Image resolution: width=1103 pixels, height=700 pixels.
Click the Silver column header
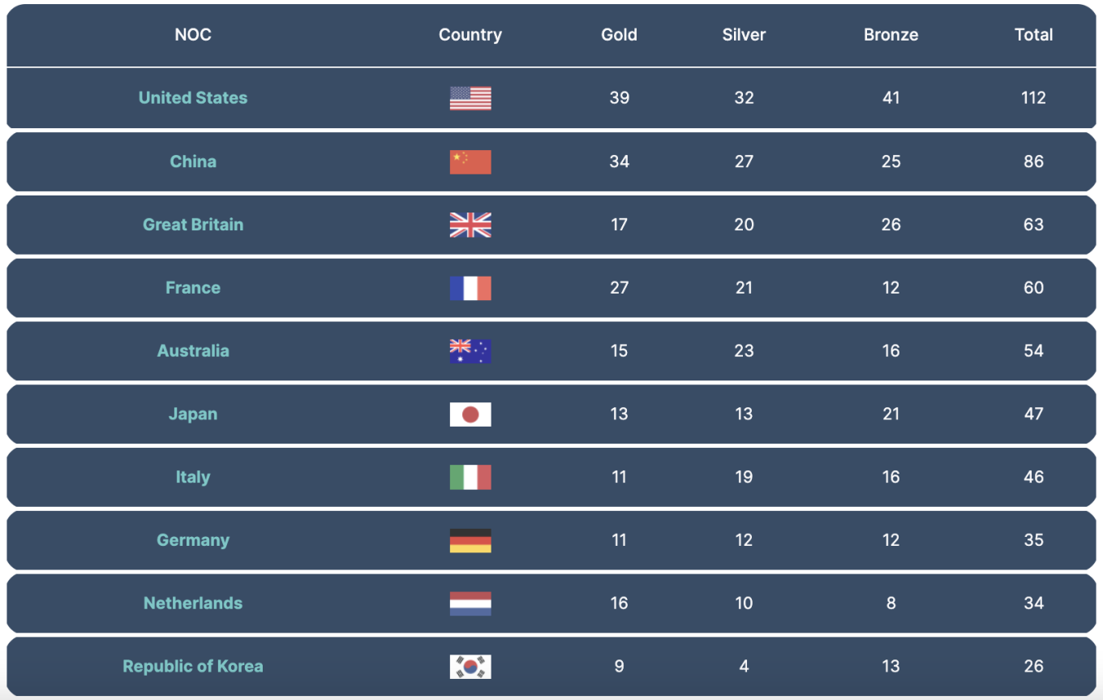coord(744,35)
